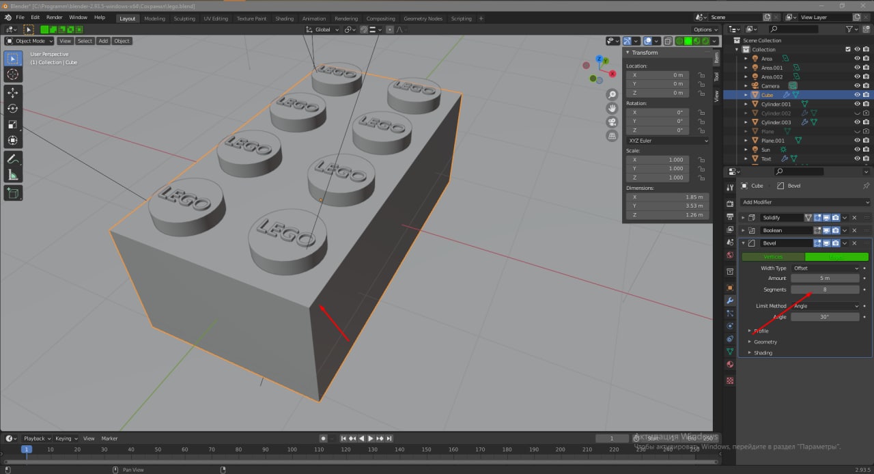
Task: Open the Object Mode dropdown
Action: tap(29, 41)
